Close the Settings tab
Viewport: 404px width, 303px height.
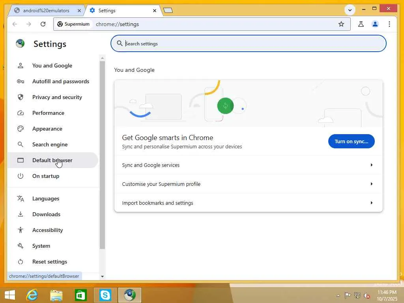tap(154, 11)
